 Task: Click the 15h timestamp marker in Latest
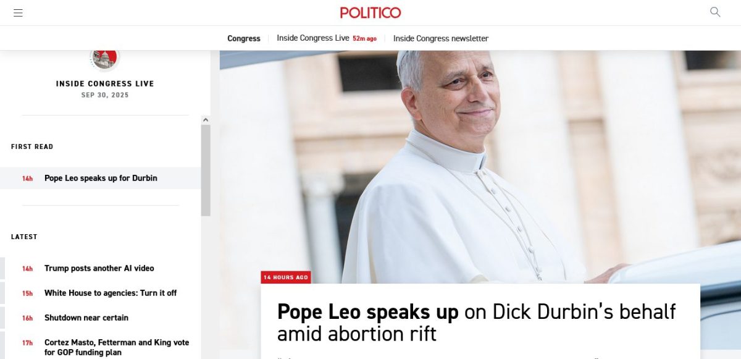click(x=28, y=294)
